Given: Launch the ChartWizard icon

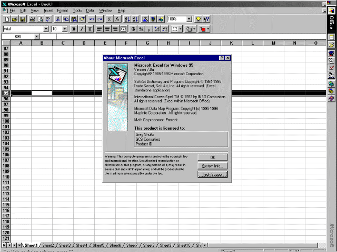Looking at the screenshot, I should (145, 19).
